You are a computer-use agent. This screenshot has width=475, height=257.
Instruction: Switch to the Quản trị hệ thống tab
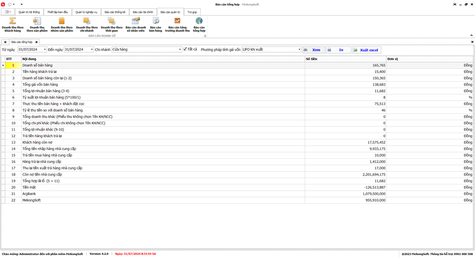[x=29, y=12]
